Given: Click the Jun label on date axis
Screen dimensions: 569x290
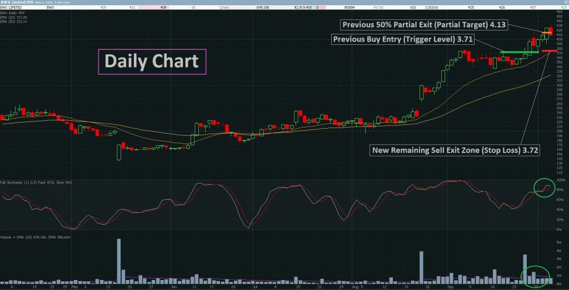Looking at the screenshot, I should [x=174, y=286].
